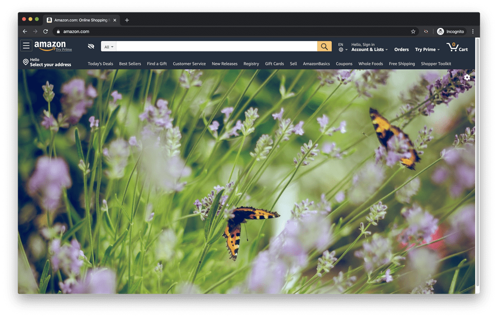Open Today's Deals in the nav bar
The image size is (498, 318).
(x=100, y=64)
